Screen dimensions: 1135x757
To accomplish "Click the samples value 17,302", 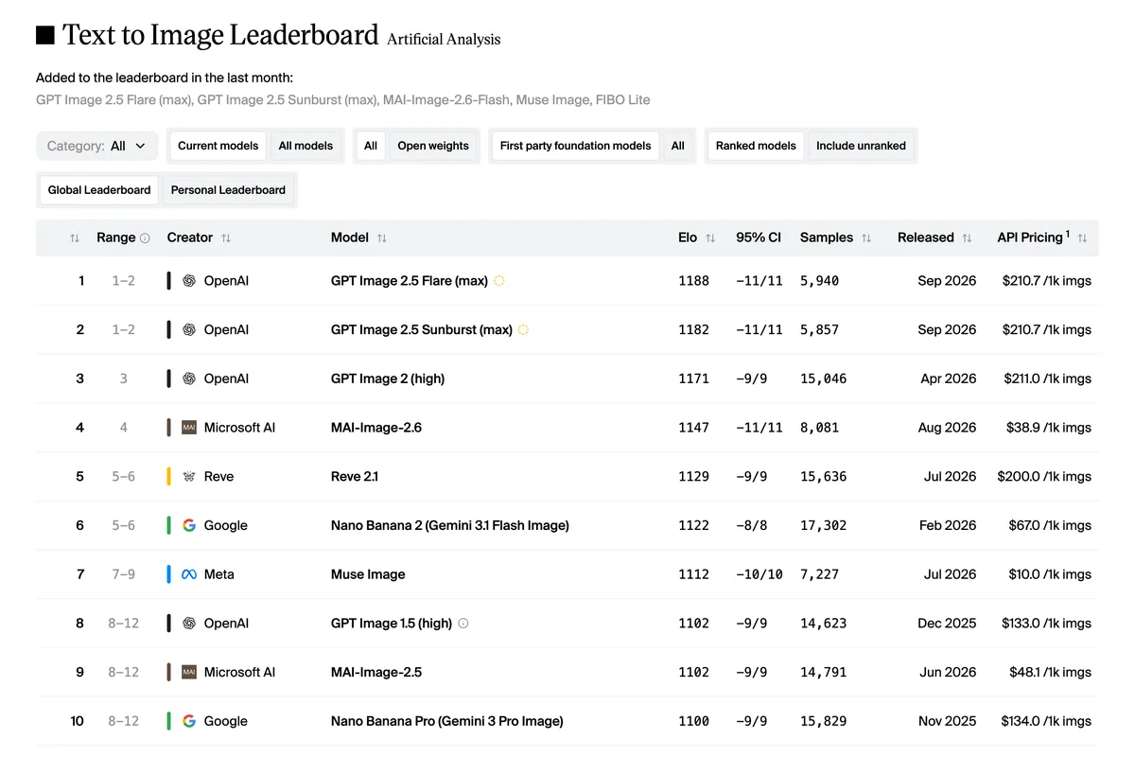I will pyautogui.click(x=823, y=525).
